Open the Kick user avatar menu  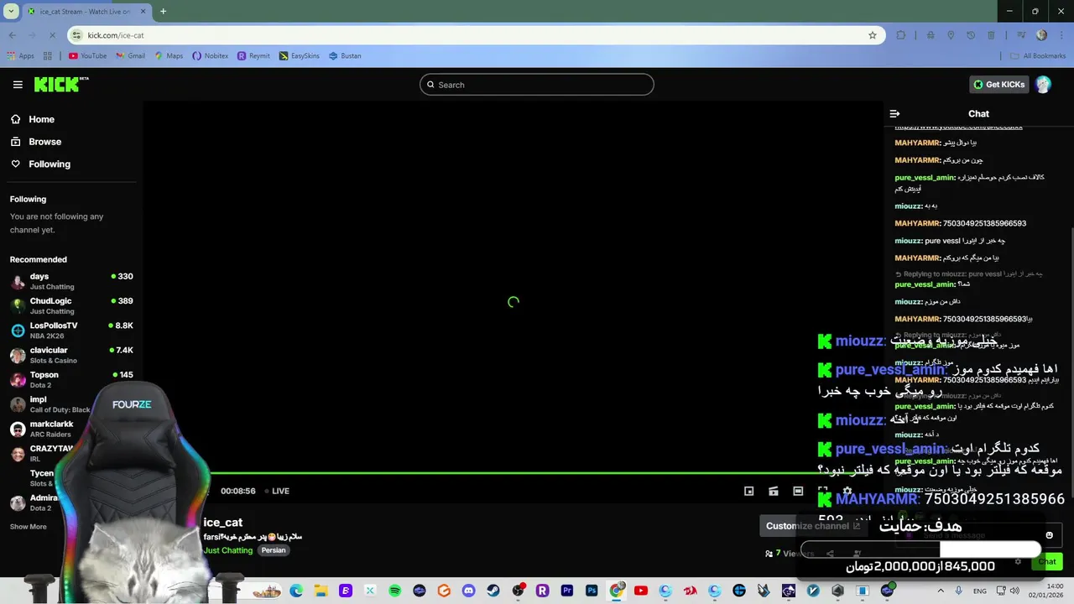click(x=1043, y=85)
